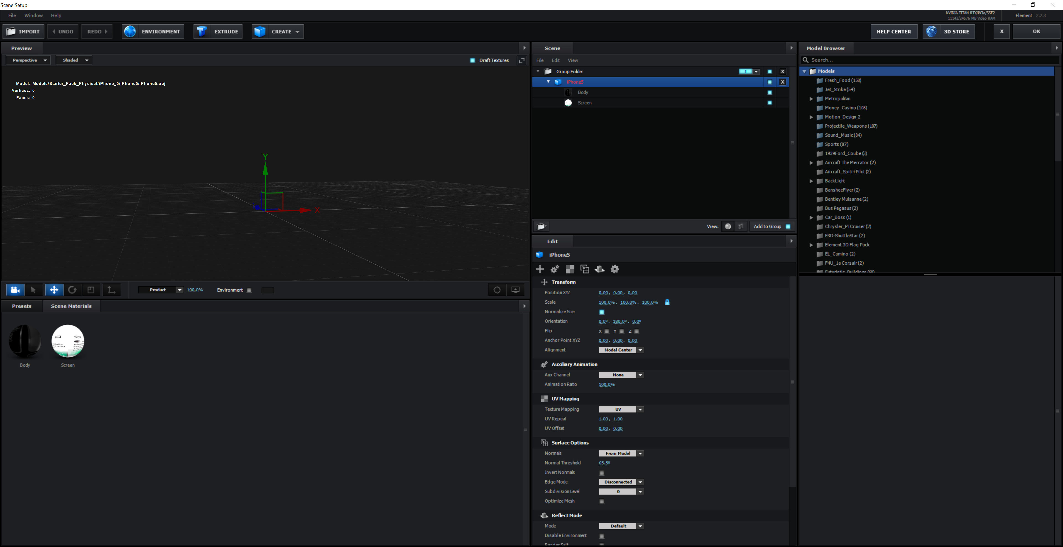Select the camera mode tool icon

pos(15,290)
